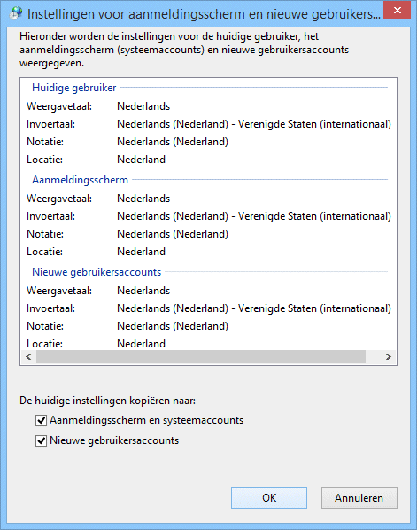Click the dialog title text

(x=204, y=14)
